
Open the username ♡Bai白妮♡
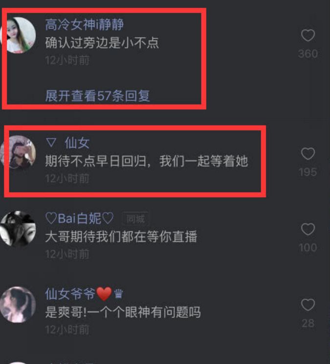coord(79,218)
